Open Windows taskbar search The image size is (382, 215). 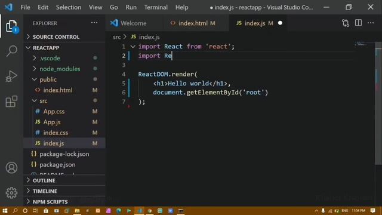(15, 211)
